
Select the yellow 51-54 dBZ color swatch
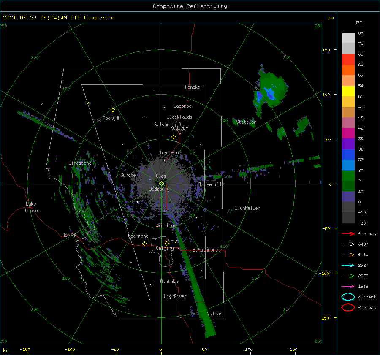(x=348, y=91)
